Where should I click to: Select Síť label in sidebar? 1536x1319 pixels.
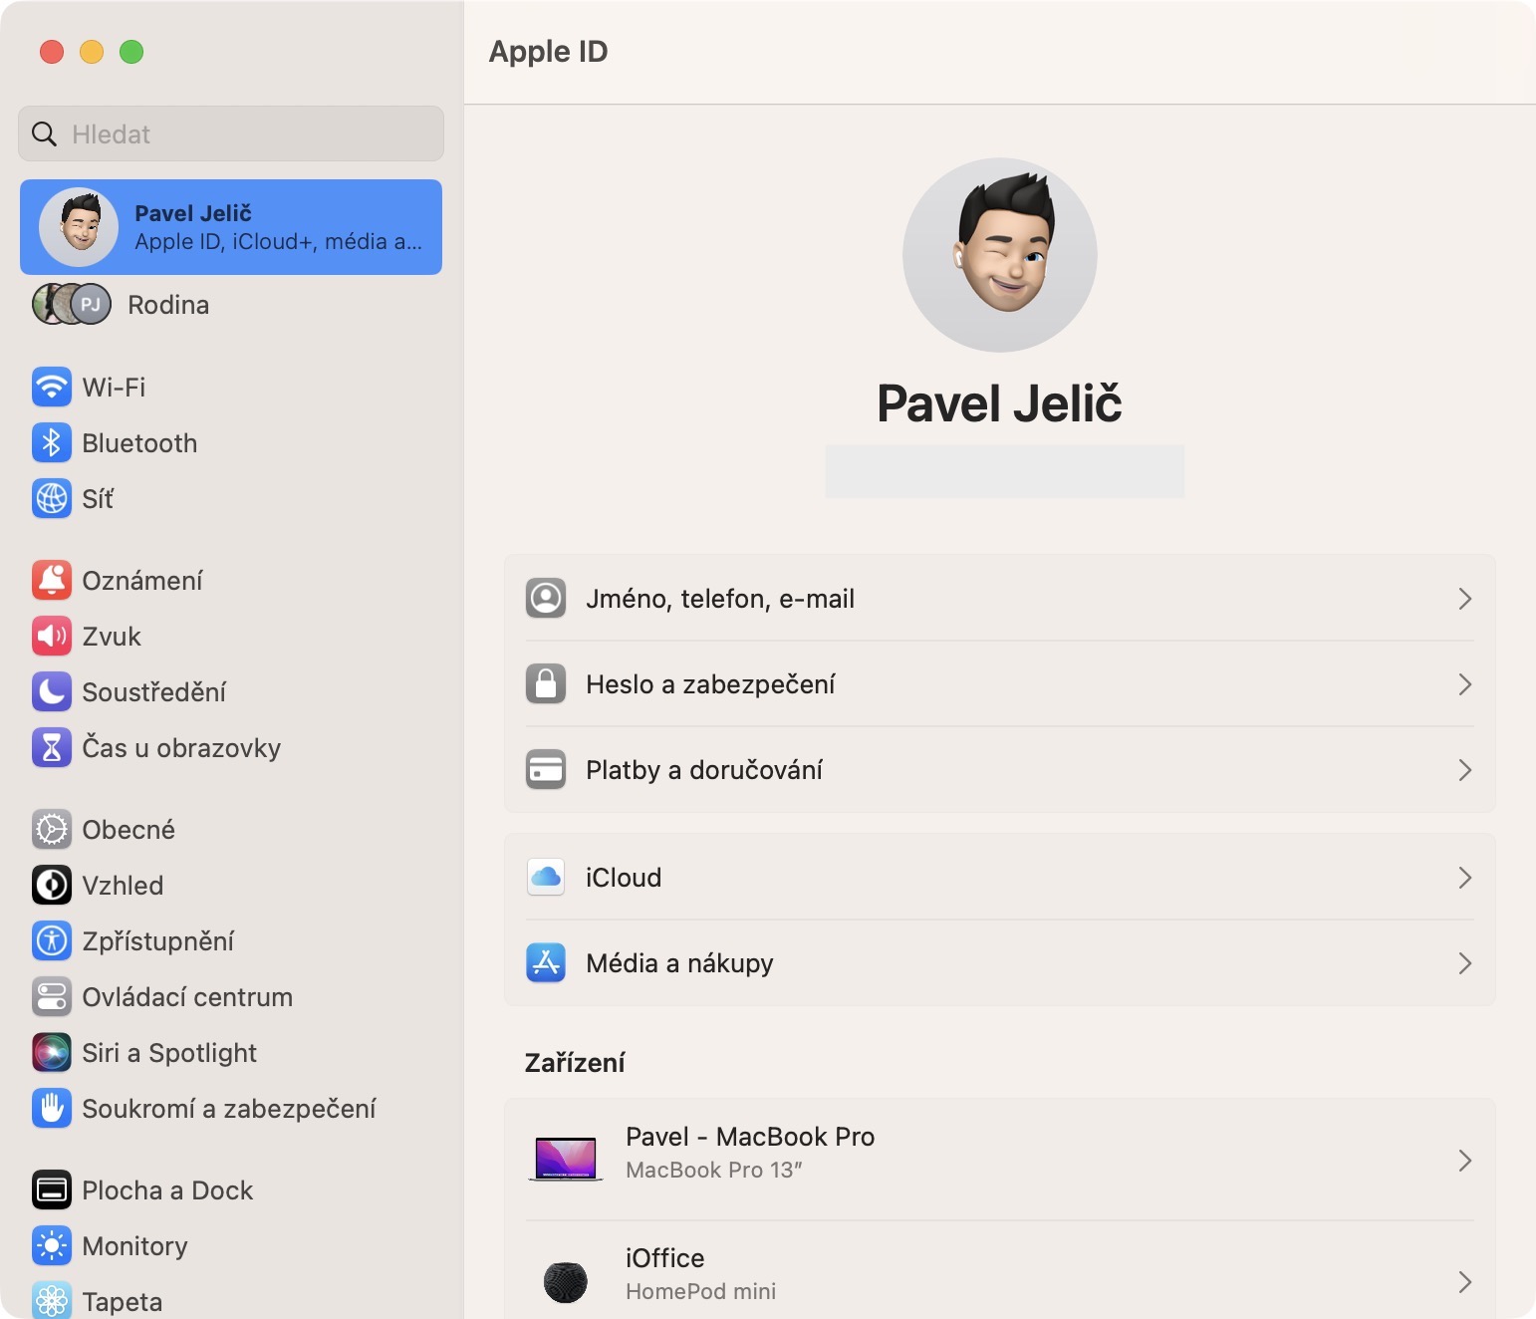(x=98, y=498)
